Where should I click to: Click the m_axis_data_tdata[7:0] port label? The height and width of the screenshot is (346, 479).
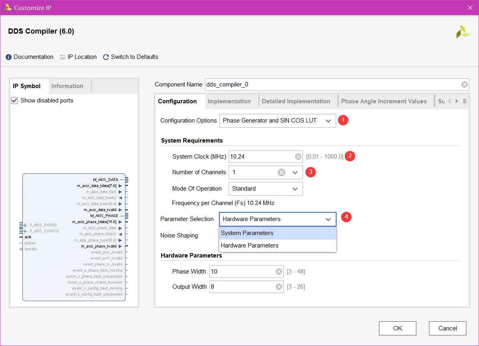(97, 186)
